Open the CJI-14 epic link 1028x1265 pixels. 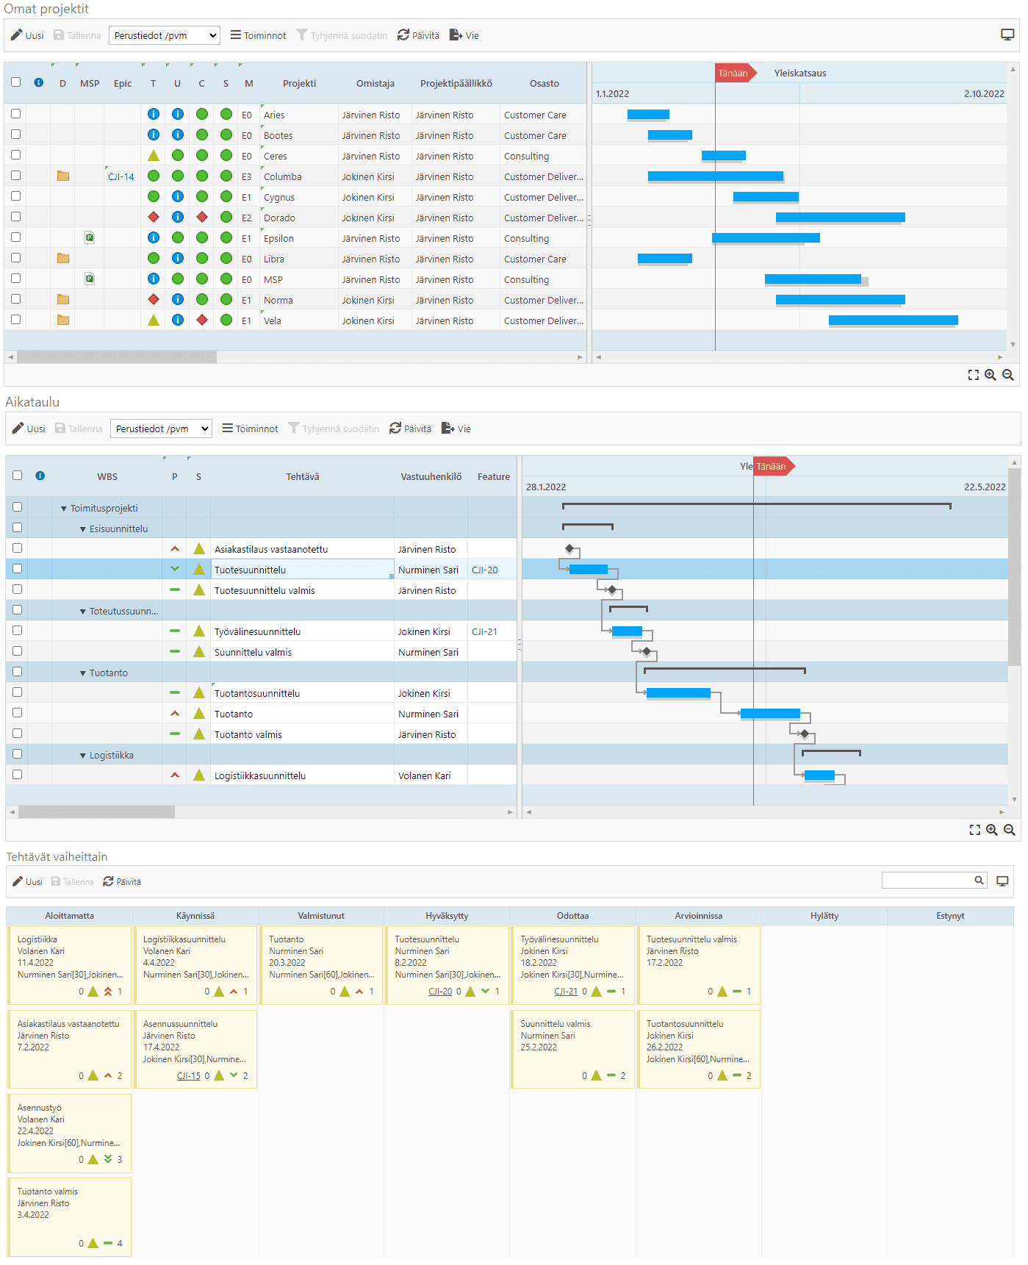click(x=121, y=177)
